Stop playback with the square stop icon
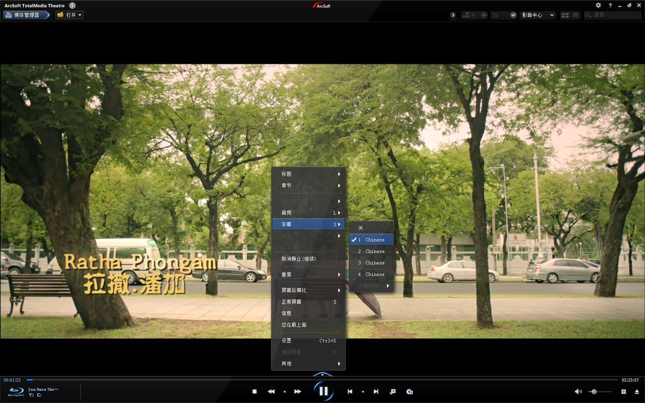The width and height of the screenshot is (645, 403). (254, 391)
